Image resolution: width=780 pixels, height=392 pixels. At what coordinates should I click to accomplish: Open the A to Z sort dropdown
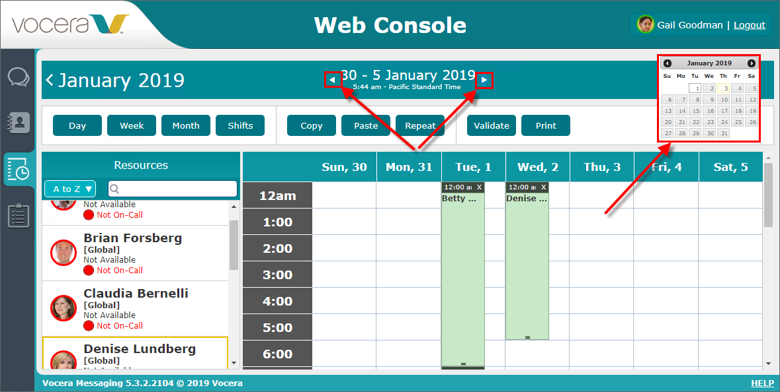point(70,189)
